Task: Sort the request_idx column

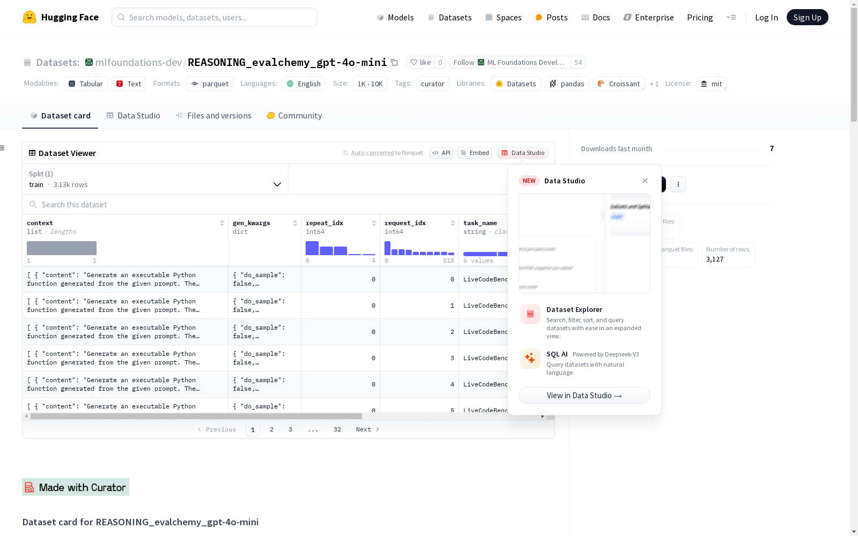Action: (453, 223)
